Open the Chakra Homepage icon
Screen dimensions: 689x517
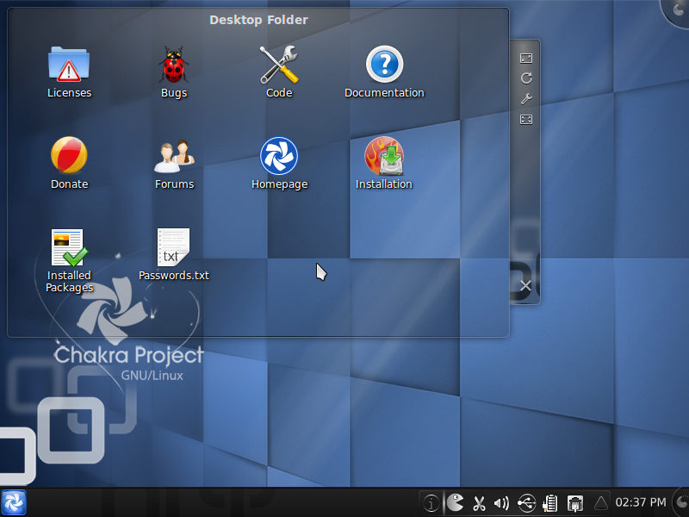click(279, 156)
